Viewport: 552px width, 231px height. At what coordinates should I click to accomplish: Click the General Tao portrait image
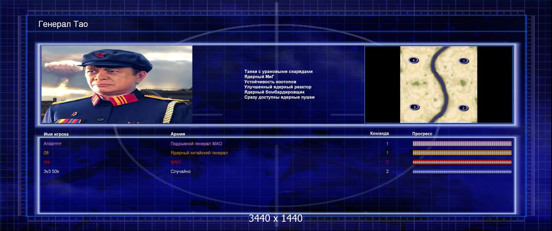(x=117, y=84)
